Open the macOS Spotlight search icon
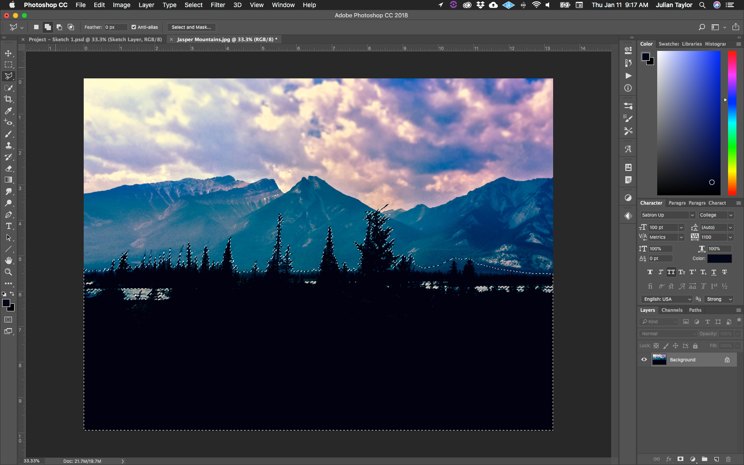This screenshot has width=744, height=465. [702, 5]
